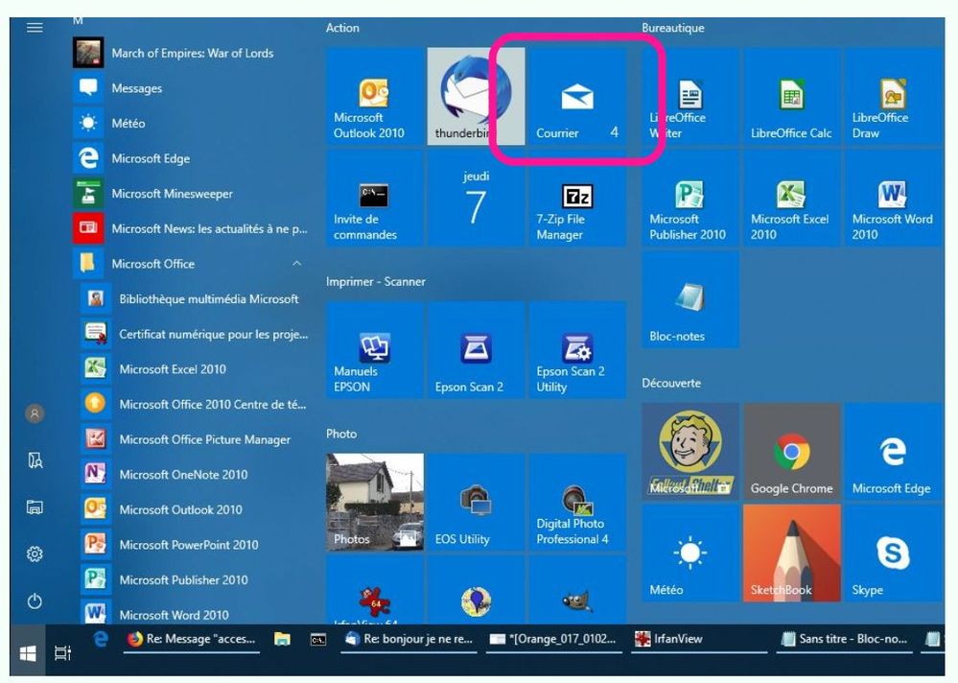Open Microsoft Outlook 2010 in the app list
Screen dimensions: 958x683
coord(197,509)
